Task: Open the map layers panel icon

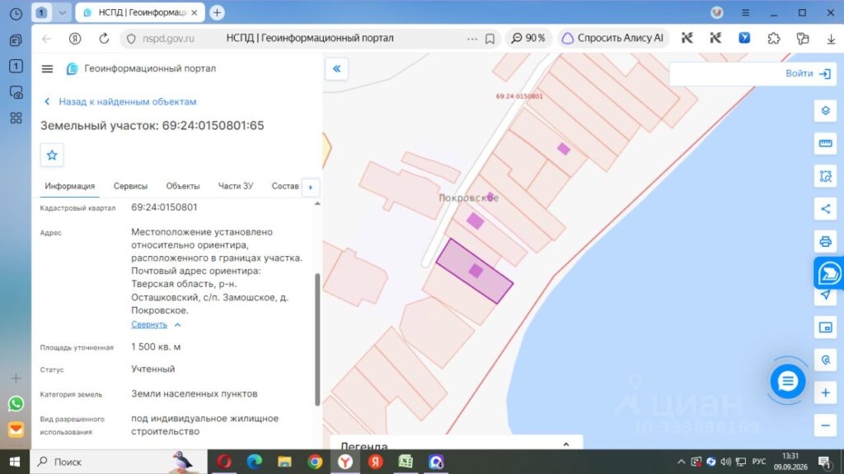Action: pyautogui.click(x=825, y=111)
